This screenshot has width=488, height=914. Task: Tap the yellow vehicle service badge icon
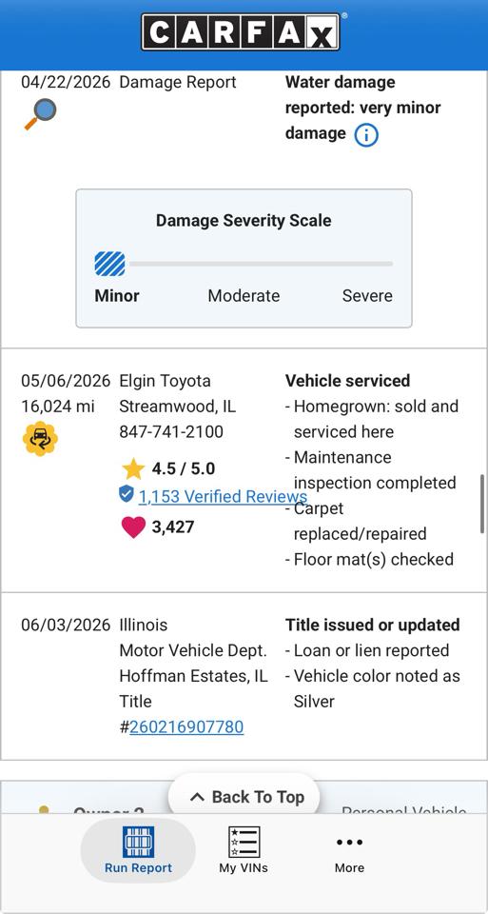tap(40, 438)
